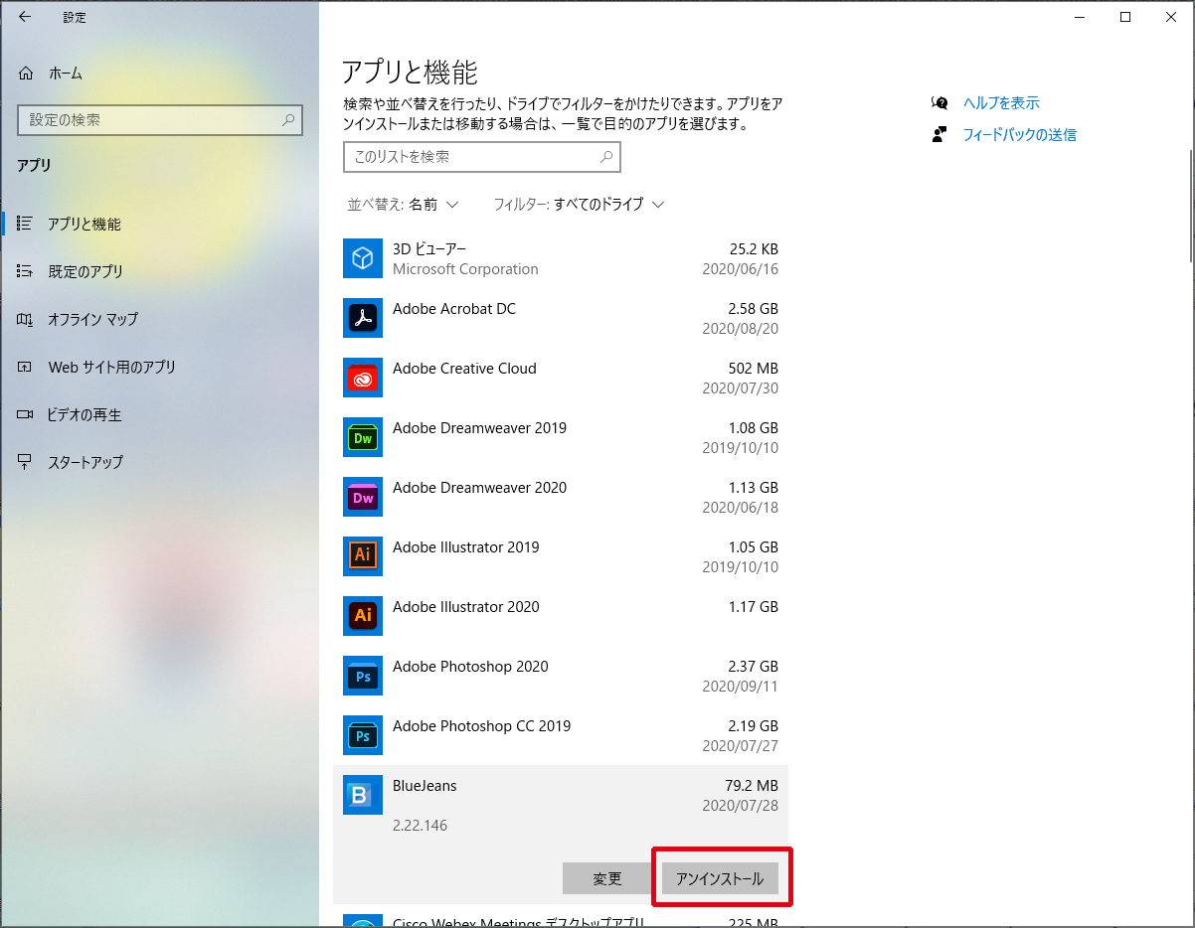Select the 3D ビューアー list entry
1195x928 pixels.
561,258
